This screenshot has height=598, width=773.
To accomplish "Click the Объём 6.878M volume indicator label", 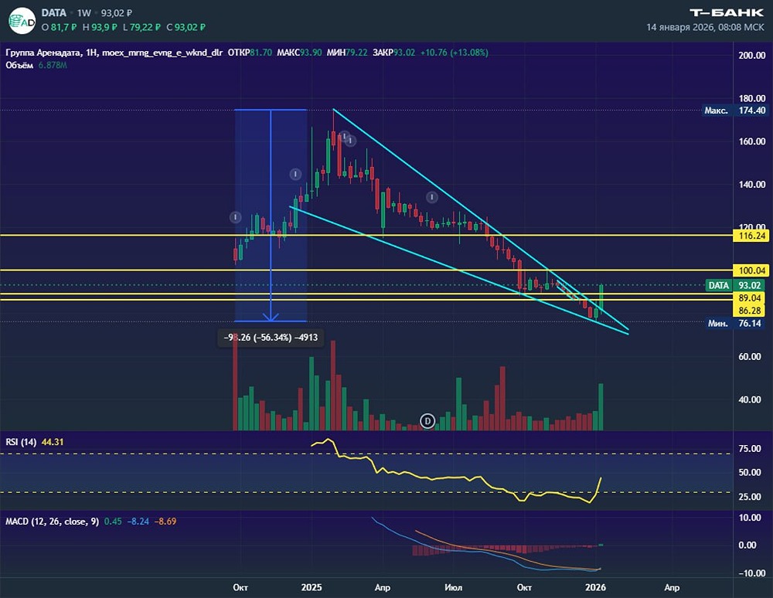I will pyautogui.click(x=36, y=65).
